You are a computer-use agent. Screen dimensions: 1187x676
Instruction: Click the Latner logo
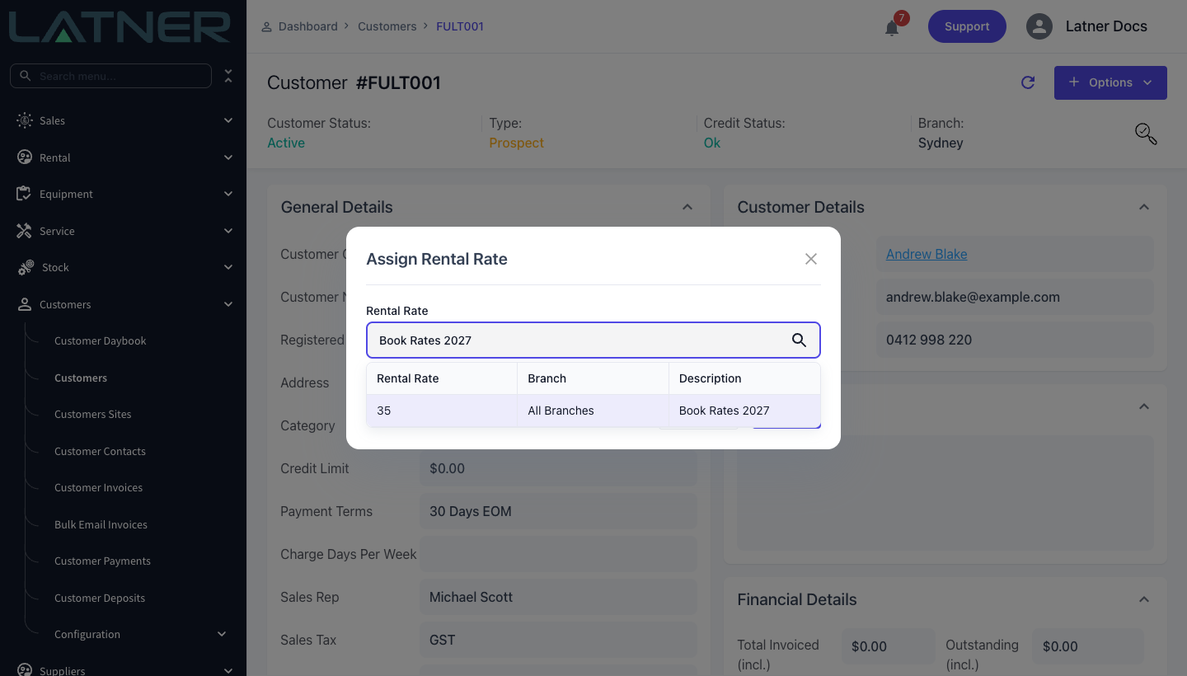click(120, 26)
